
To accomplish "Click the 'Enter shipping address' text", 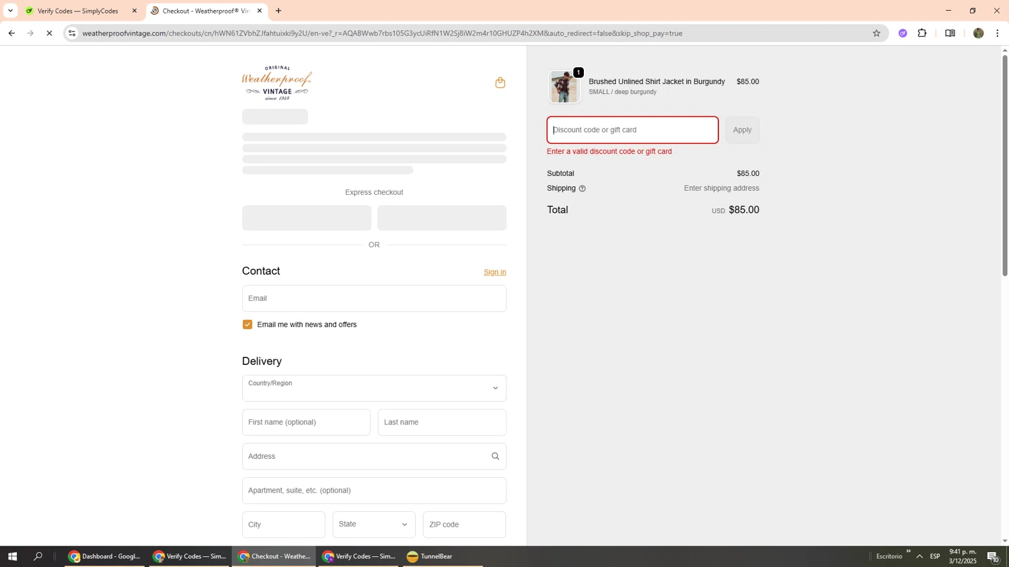I will (721, 189).
